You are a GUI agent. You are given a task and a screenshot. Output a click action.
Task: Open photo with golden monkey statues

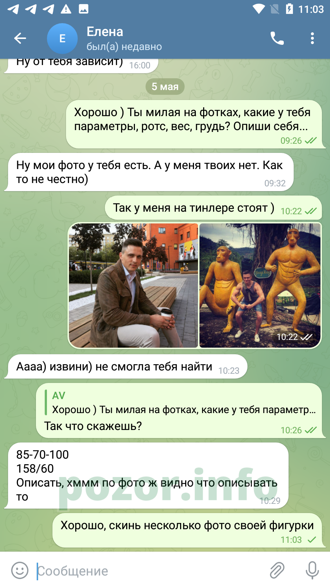(260, 286)
